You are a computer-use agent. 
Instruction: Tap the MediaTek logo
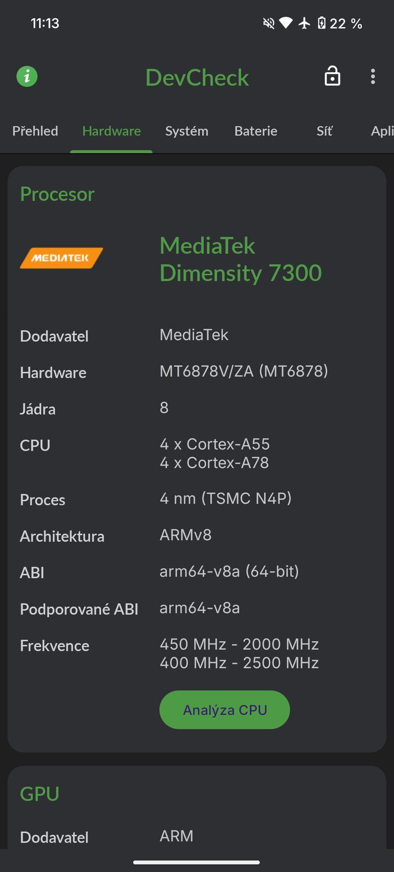(x=61, y=257)
